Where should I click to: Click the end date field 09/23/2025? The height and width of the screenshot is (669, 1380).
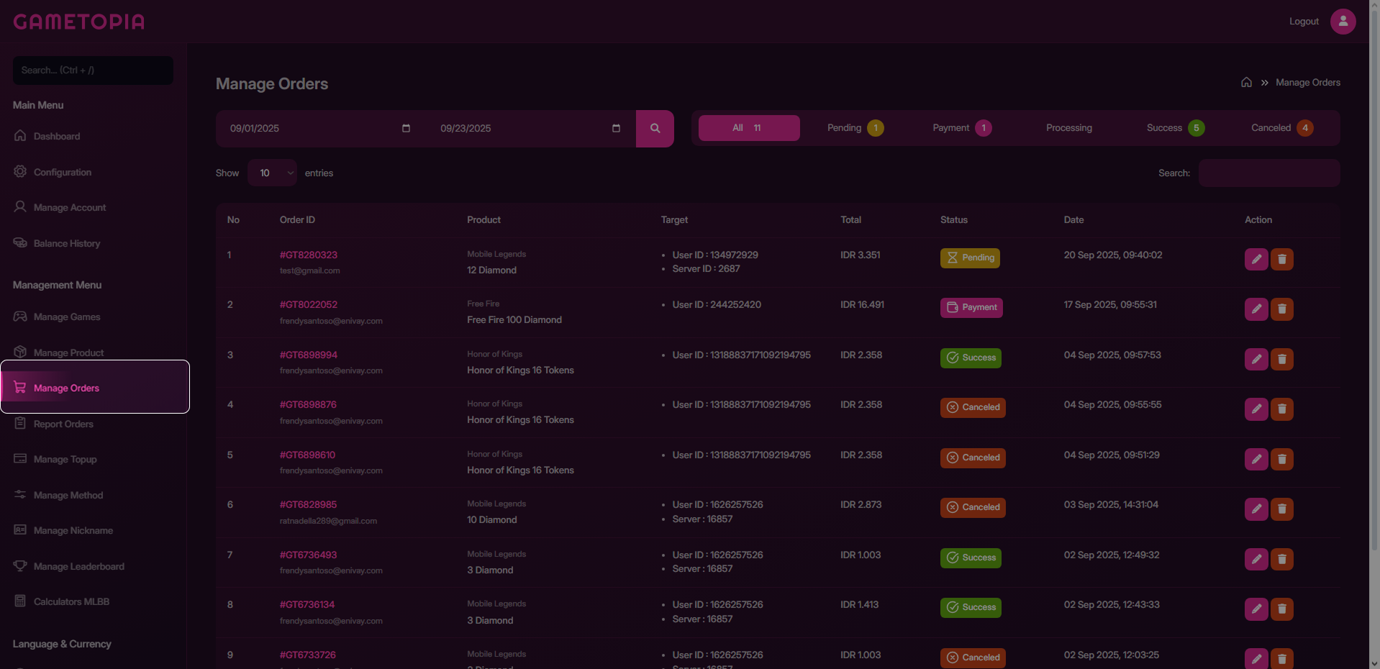click(x=530, y=128)
